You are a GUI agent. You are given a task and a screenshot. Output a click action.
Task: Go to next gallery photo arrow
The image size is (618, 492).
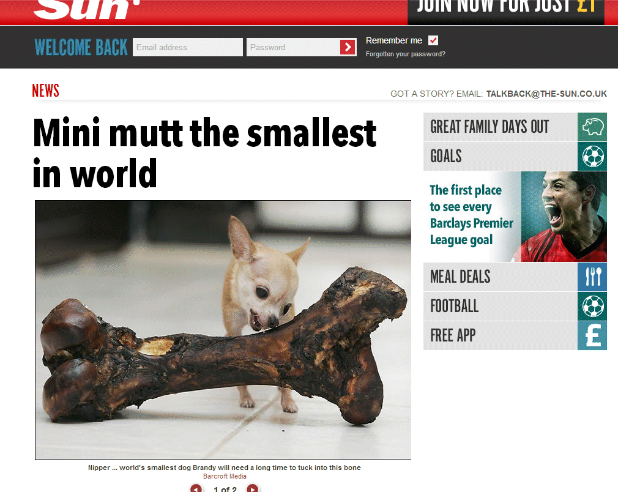[x=253, y=488]
